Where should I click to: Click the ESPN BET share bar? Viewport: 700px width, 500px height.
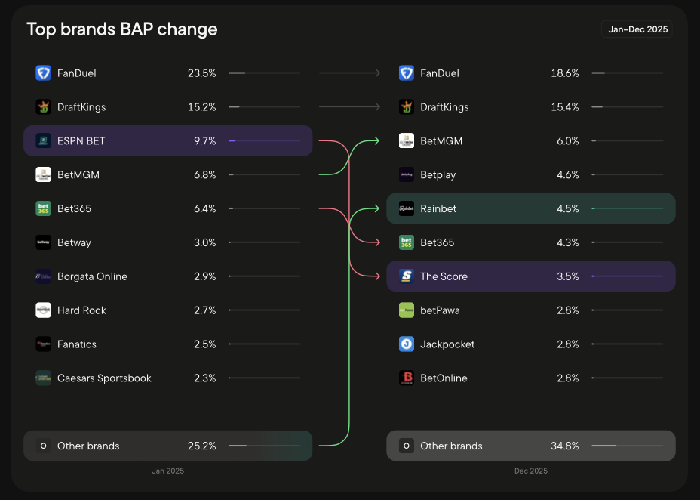264,141
